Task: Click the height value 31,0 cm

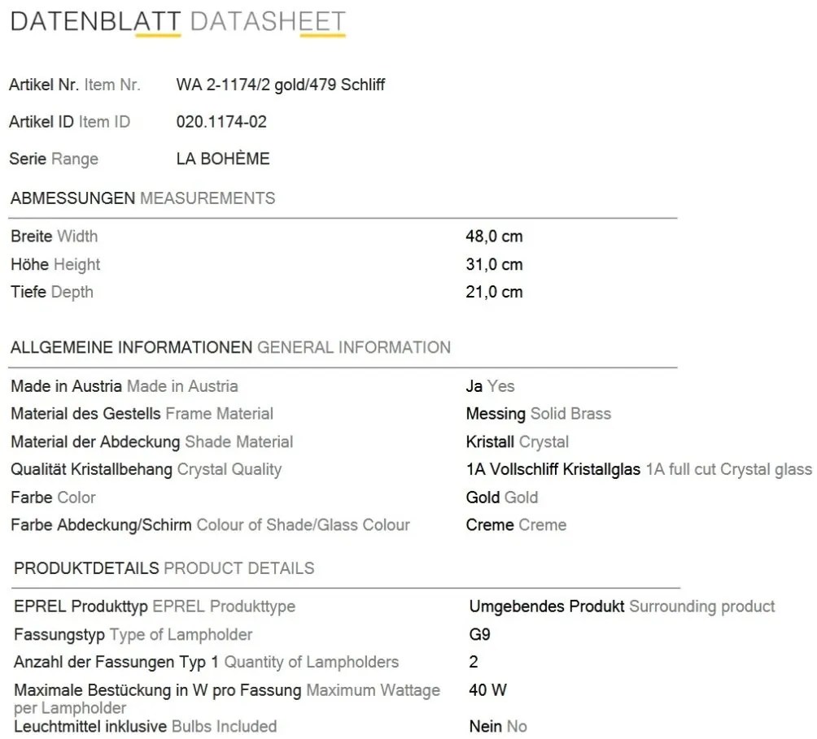Action: click(494, 264)
